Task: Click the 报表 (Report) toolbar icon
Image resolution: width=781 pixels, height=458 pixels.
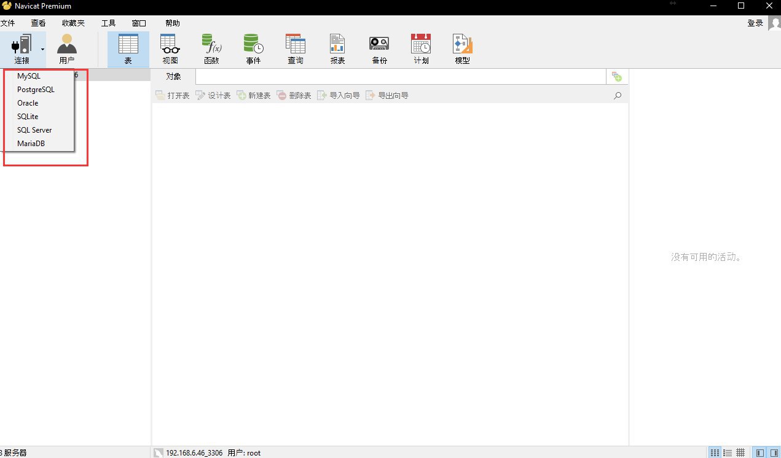Action: (337, 49)
